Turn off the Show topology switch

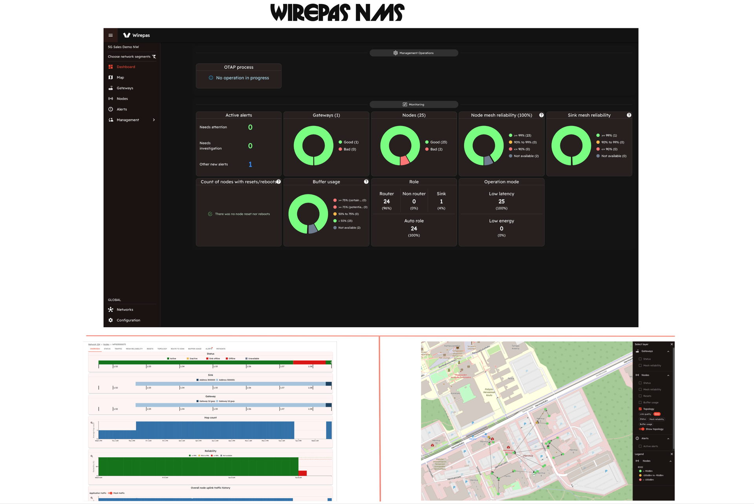pyautogui.click(x=642, y=429)
